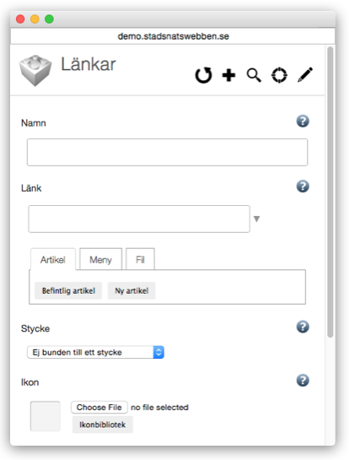Open help for the Stycke field
349x460 pixels.
(303, 327)
